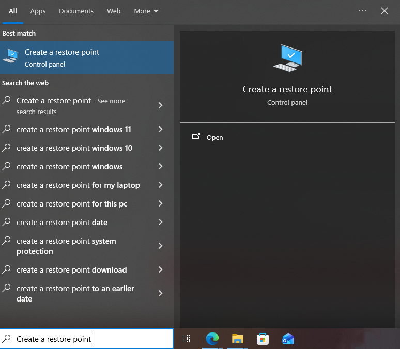This screenshot has height=349, width=400.
Task: Search web for 'restore point to an earlier date'
Action: pos(75,293)
